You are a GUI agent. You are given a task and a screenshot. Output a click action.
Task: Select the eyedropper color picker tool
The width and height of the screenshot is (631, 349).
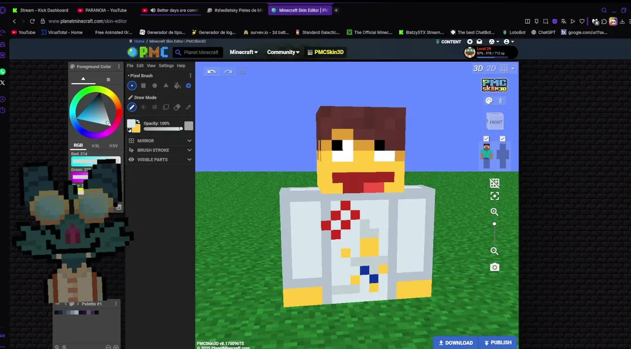point(188,107)
